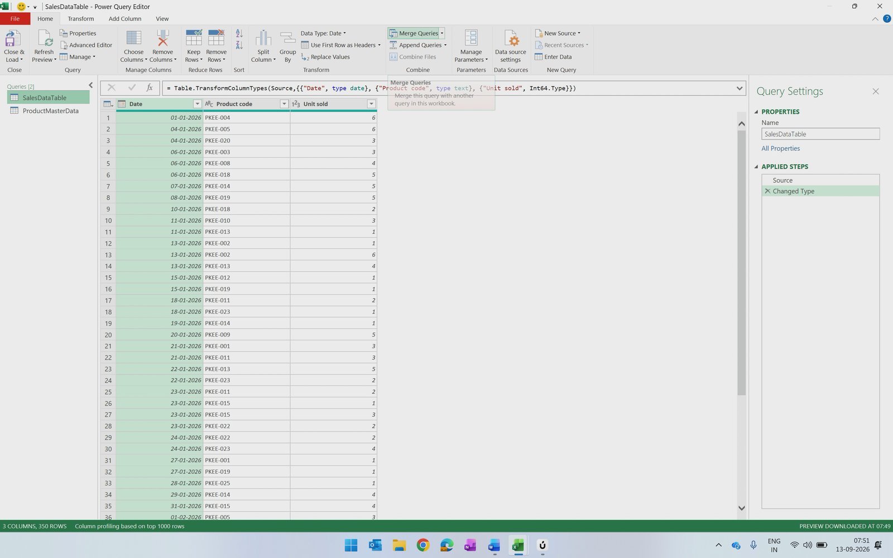Switch to the Transform tab
Image resolution: width=893 pixels, height=558 pixels.
81,19
